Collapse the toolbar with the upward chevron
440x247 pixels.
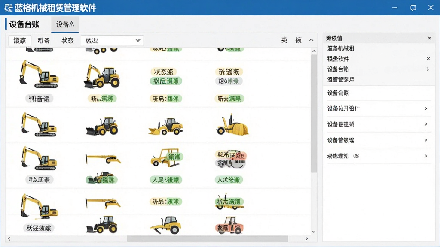coord(311,40)
